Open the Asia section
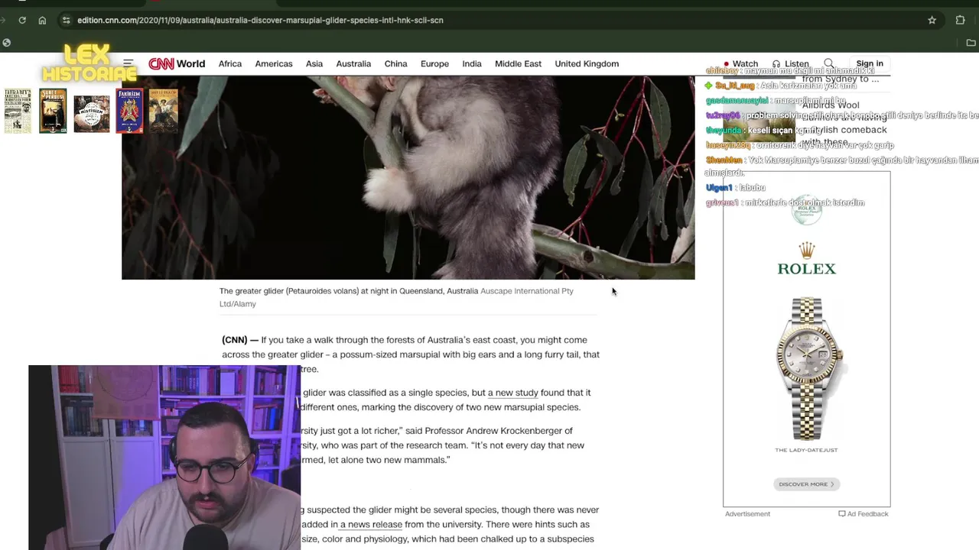Viewport: 979px width, 550px height. 314,63
